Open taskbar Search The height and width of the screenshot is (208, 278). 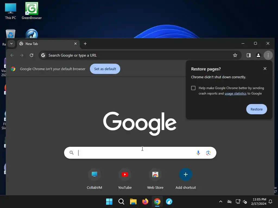coord(121,201)
